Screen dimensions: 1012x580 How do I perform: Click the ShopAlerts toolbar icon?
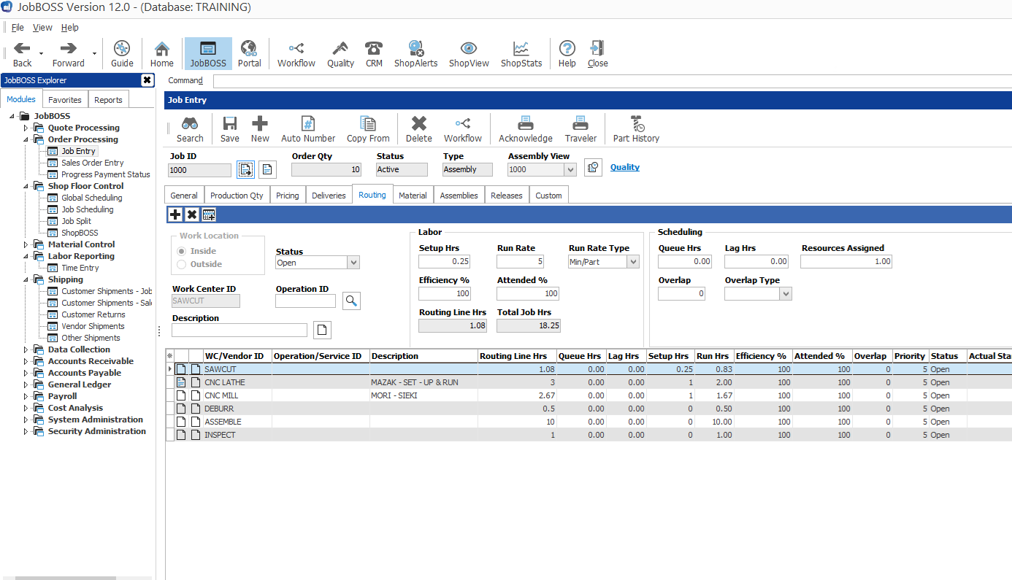tap(415, 53)
